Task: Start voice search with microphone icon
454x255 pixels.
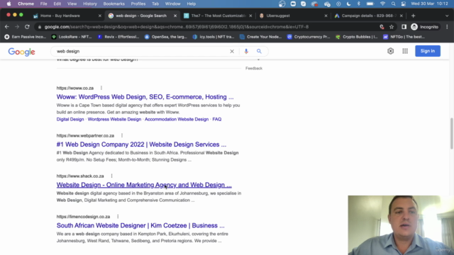Action: pyautogui.click(x=246, y=51)
